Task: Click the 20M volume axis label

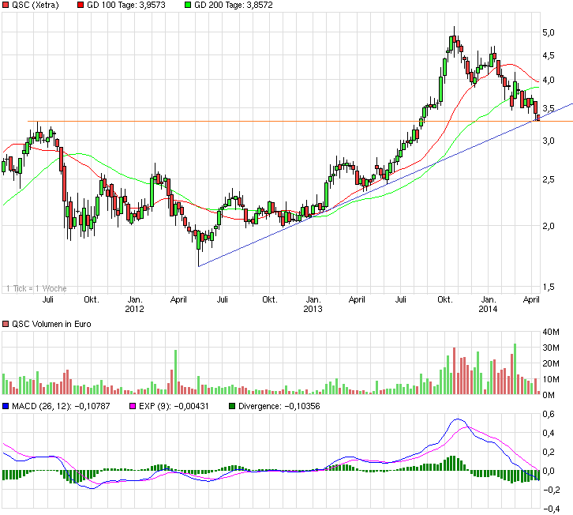Action: (x=551, y=363)
